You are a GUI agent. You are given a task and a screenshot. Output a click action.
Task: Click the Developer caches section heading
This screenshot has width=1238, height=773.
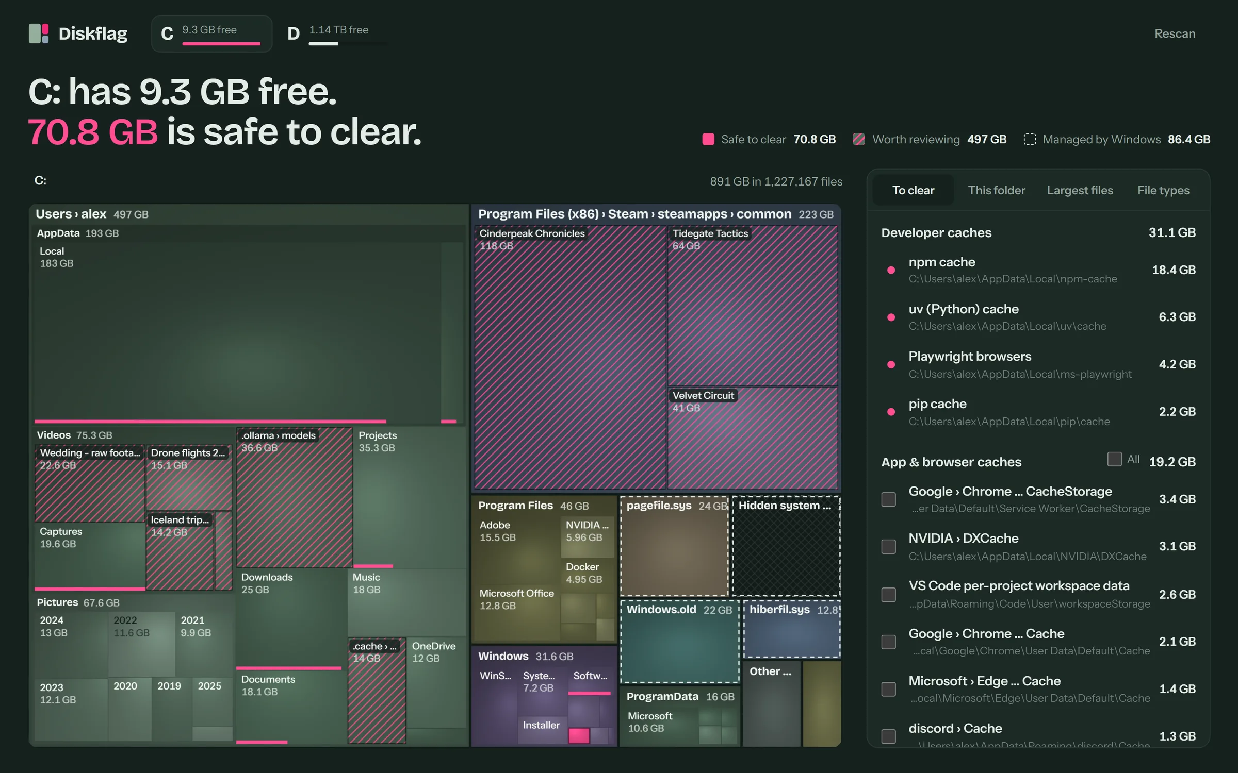tap(936, 233)
